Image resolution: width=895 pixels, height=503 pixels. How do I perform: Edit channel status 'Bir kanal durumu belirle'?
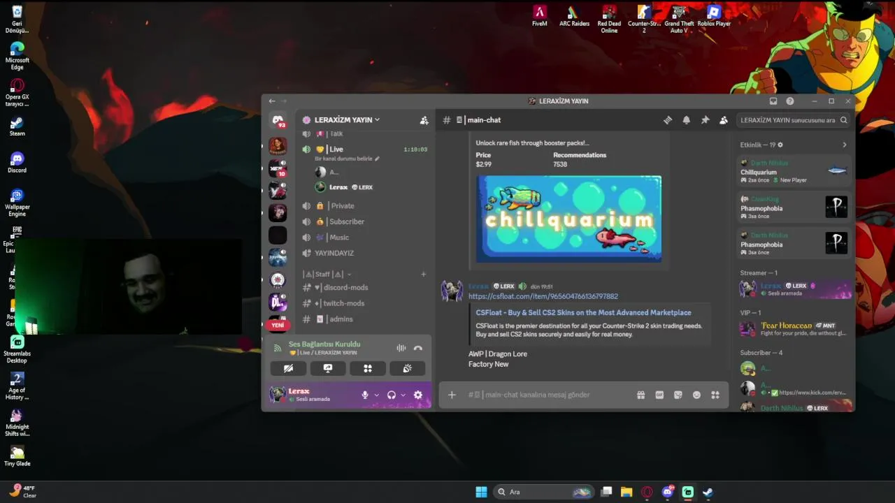pyautogui.click(x=347, y=159)
